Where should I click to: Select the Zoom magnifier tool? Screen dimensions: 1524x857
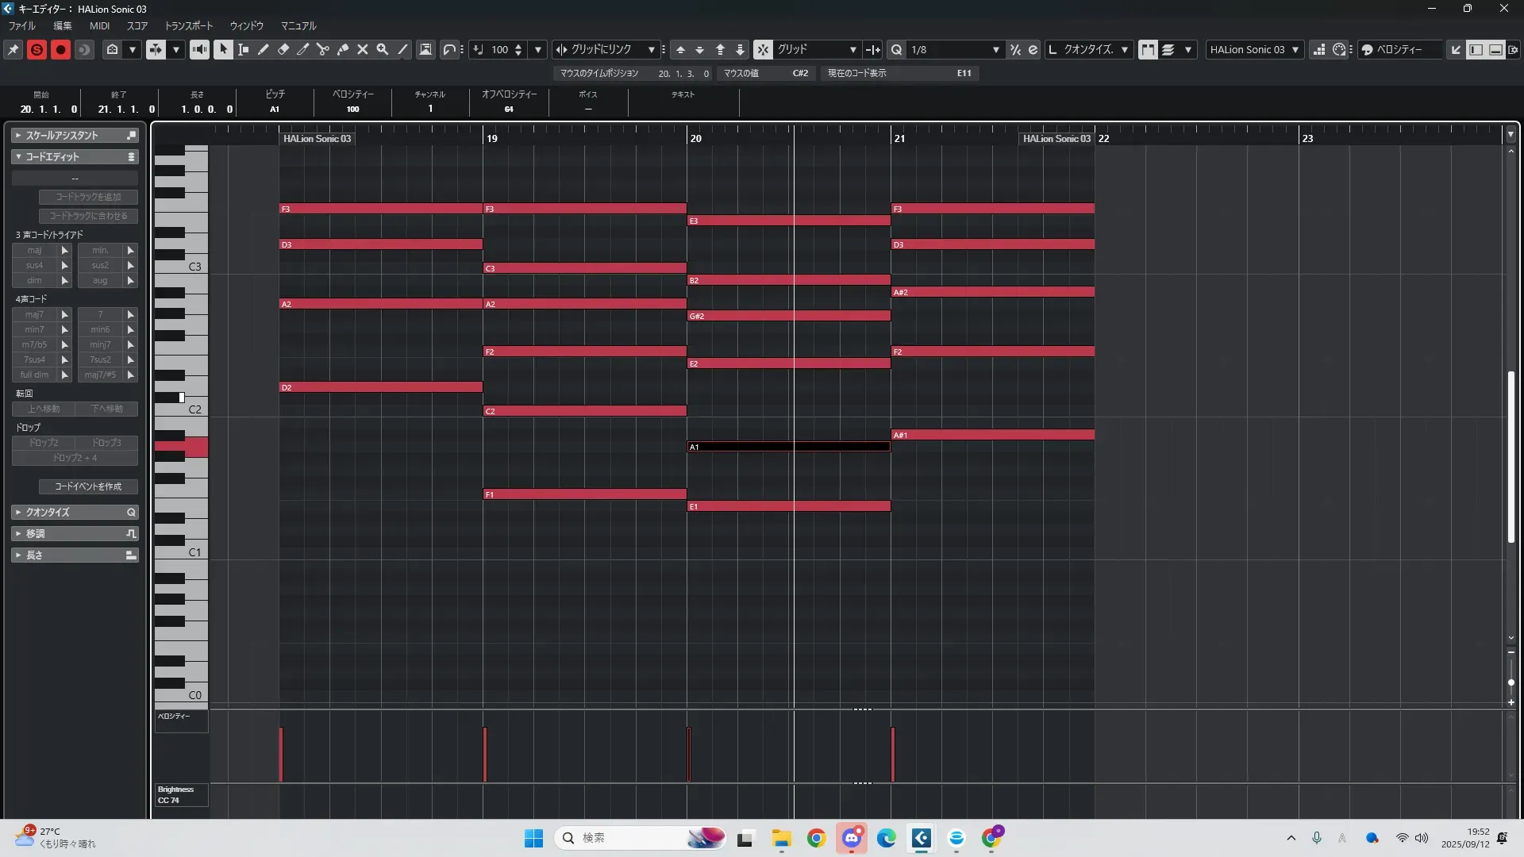tap(383, 49)
